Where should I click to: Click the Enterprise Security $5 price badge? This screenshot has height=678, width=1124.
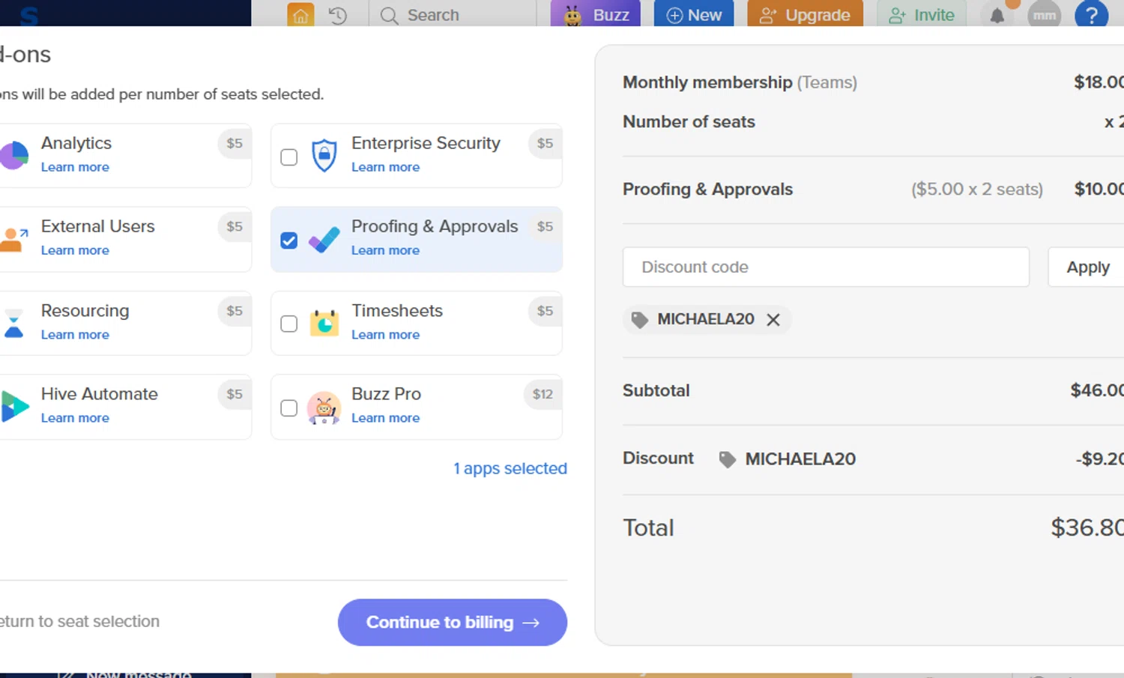tap(545, 143)
